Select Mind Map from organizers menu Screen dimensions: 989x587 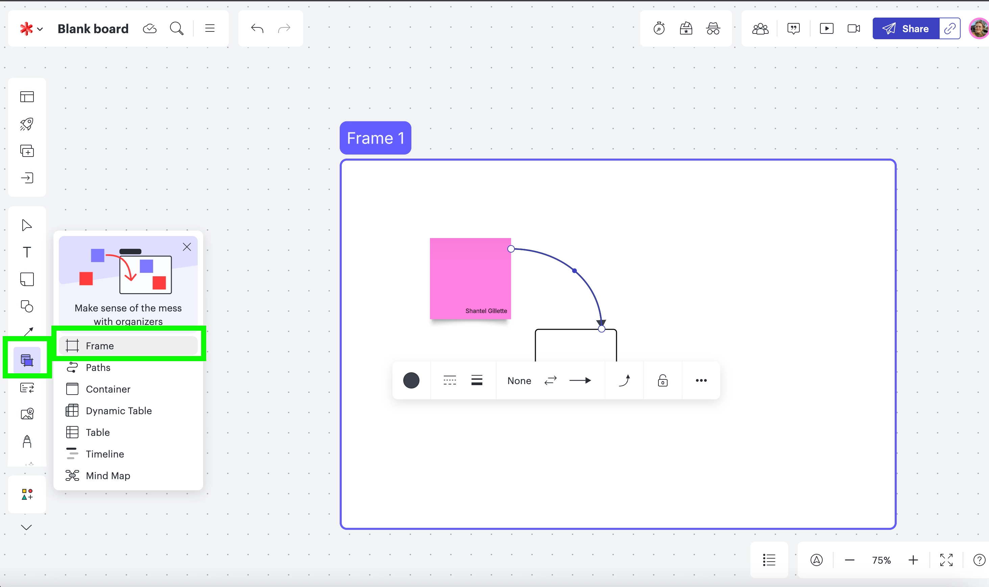tap(107, 475)
